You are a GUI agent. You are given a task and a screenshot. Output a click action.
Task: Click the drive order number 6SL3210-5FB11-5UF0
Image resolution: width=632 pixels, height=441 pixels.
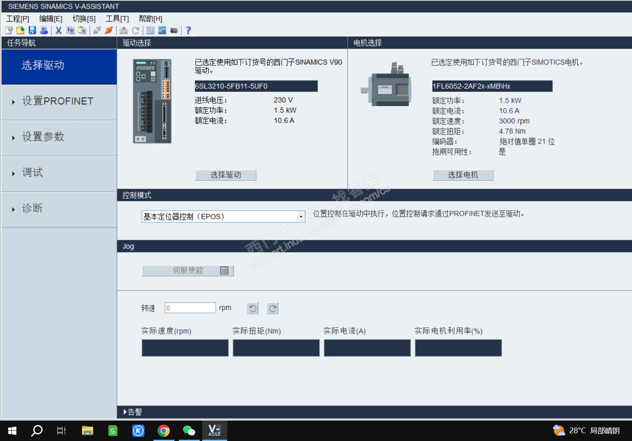coord(256,86)
